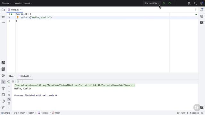The width and height of the screenshot is (205, 115).
Task: Click the camera icon in Run toolbar
Action: pyautogui.click(x=18, y=81)
